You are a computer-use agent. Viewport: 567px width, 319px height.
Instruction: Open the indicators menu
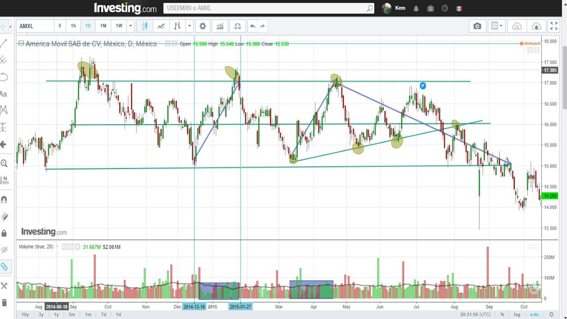click(x=220, y=26)
